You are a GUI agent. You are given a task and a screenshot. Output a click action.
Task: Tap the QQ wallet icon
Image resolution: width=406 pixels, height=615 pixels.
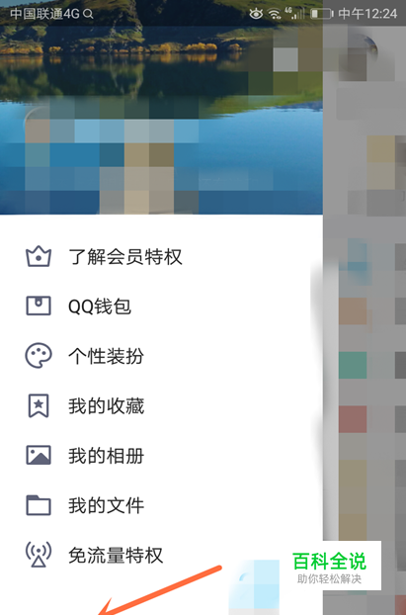click(x=39, y=307)
